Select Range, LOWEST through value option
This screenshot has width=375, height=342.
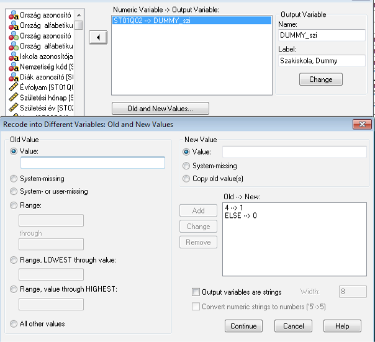click(14, 260)
